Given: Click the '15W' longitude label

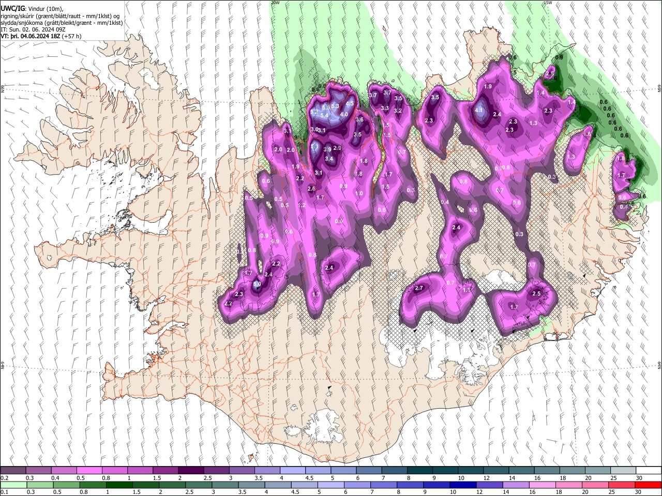Looking at the screenshot, I should click(x=548, y=3).
